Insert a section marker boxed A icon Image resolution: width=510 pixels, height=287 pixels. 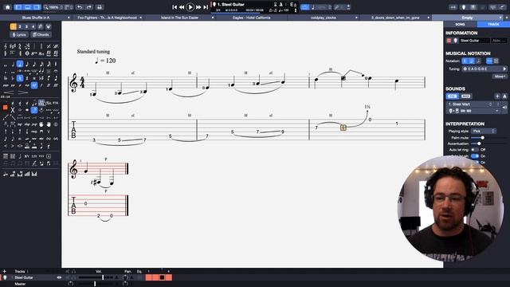click(49, 156)
